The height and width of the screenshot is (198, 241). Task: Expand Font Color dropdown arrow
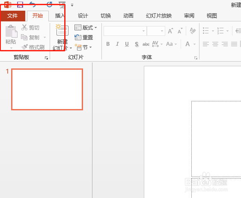194,44
